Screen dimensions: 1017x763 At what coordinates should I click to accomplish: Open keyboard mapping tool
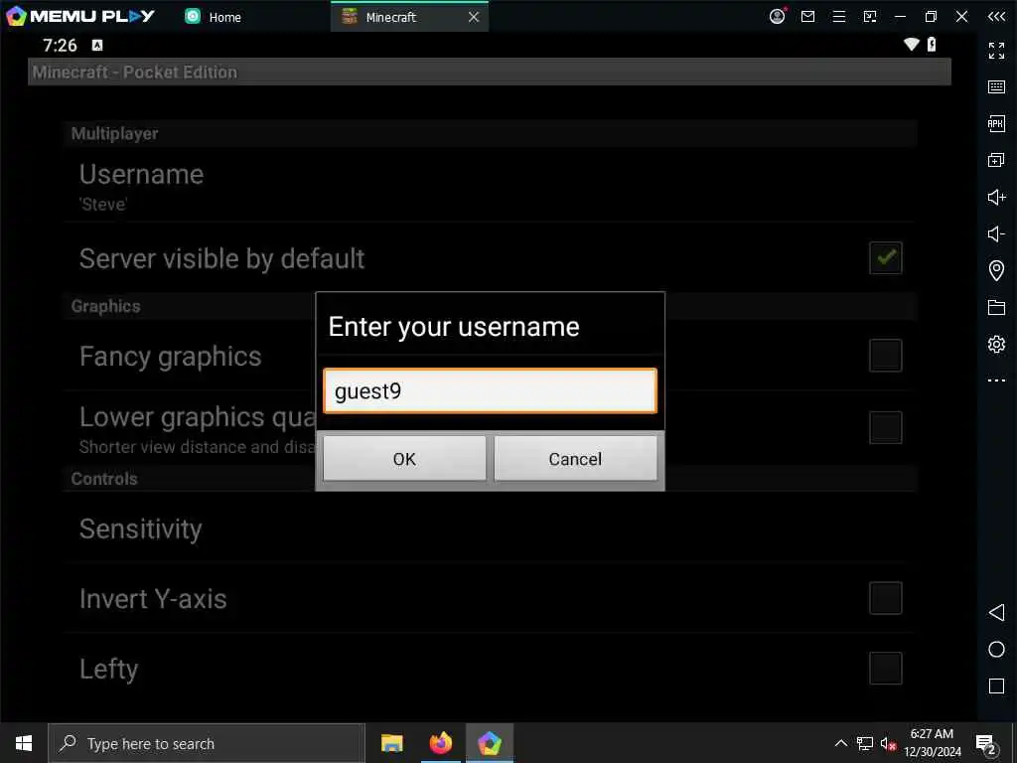click(x=996, y=87)
